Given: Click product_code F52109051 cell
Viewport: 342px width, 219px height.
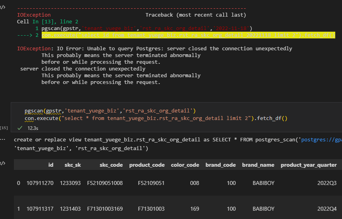Looking at the screenshot, I should (x=151, y=183).
